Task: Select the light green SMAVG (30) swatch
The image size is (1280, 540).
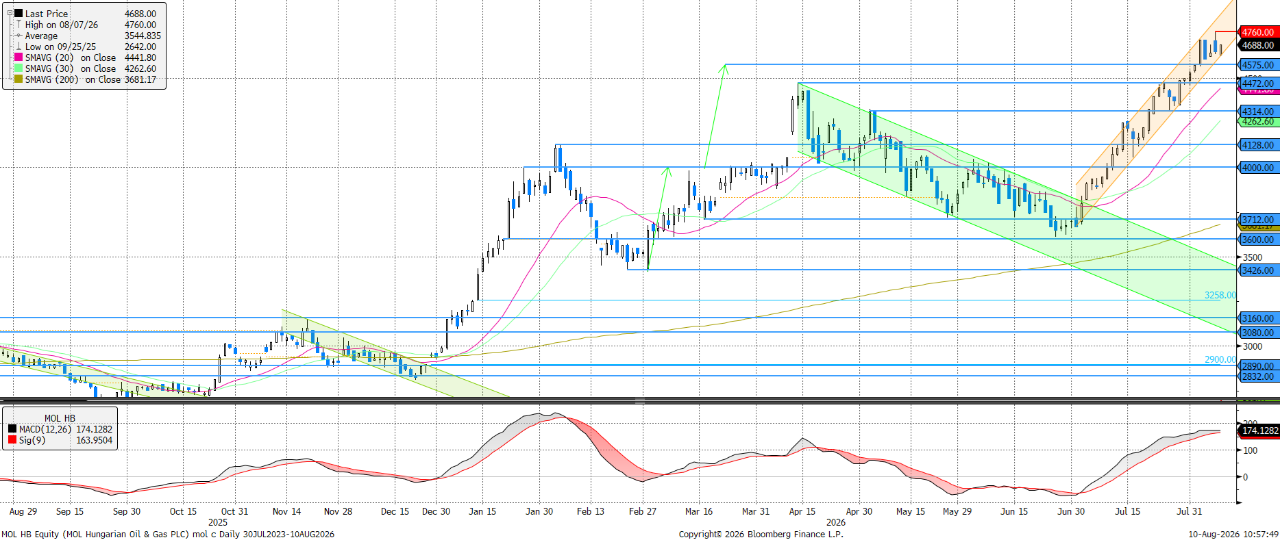Action: click(19, 68)
